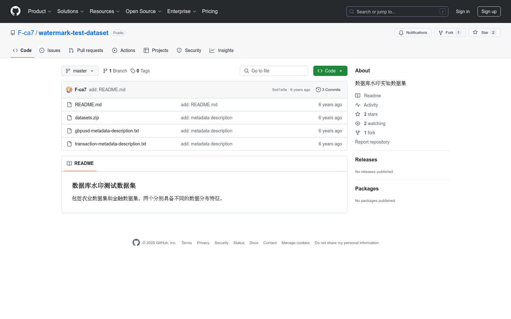Click file icon next to datasets.zip

click(x=69, y=118)
